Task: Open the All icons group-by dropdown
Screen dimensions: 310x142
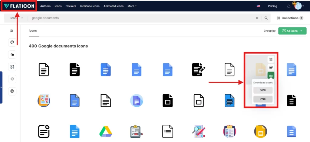Action: [292, 31]
